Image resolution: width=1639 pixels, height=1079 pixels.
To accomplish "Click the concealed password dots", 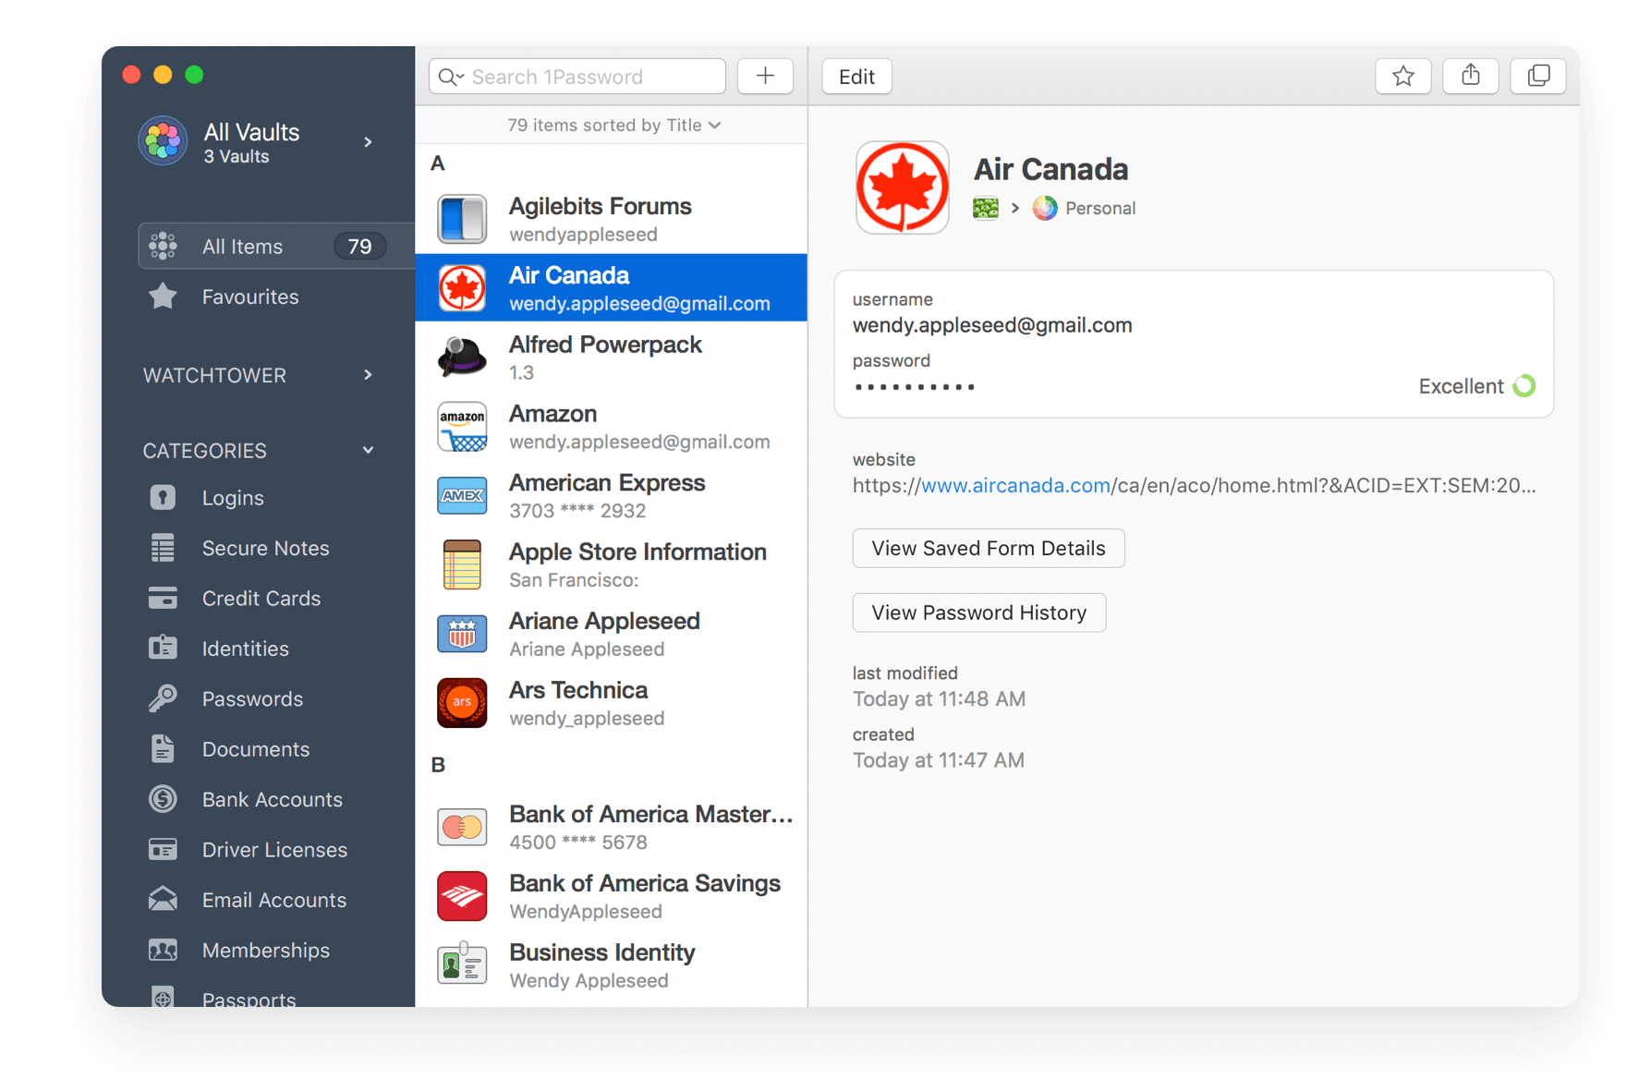I will click(x=914, y=387).
